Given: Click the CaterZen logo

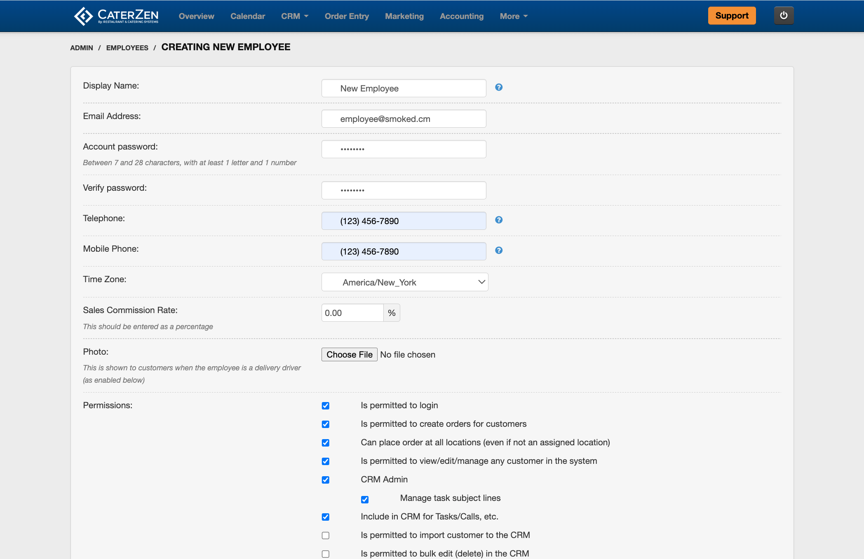Looking at the screenshot, I should coord(116,16).
